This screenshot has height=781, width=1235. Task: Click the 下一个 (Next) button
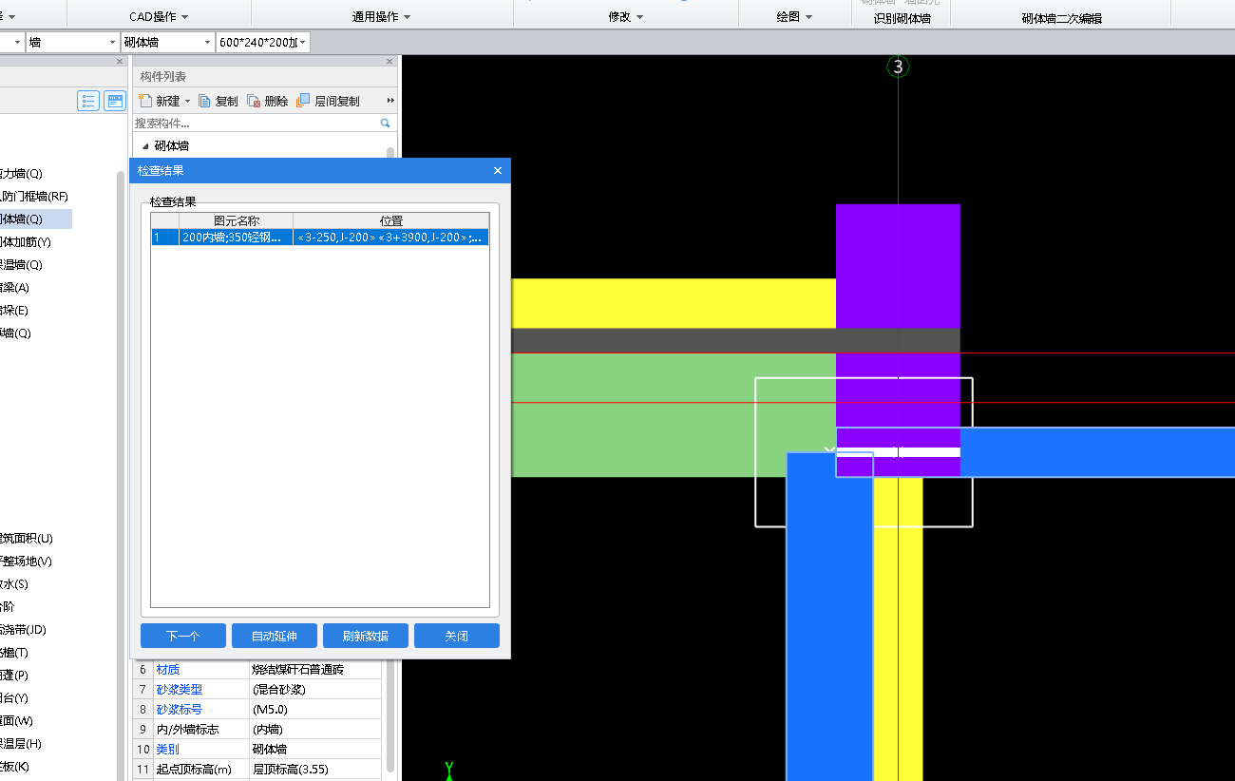click(183, 636)
